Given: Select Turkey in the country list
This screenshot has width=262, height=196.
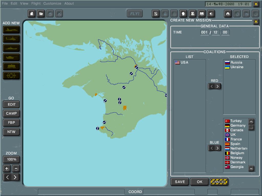Looking at the screenshot, I should coord(236,121).
